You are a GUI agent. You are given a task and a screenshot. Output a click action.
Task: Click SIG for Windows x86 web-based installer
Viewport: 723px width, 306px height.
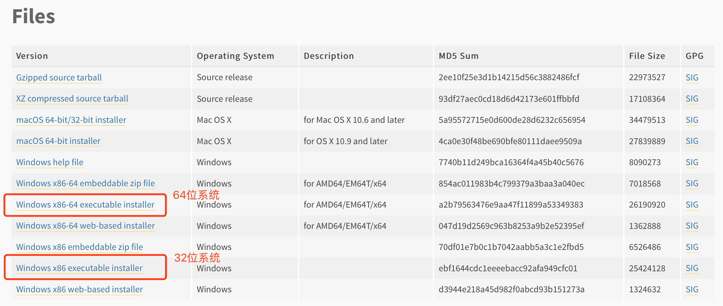point(692,289)
